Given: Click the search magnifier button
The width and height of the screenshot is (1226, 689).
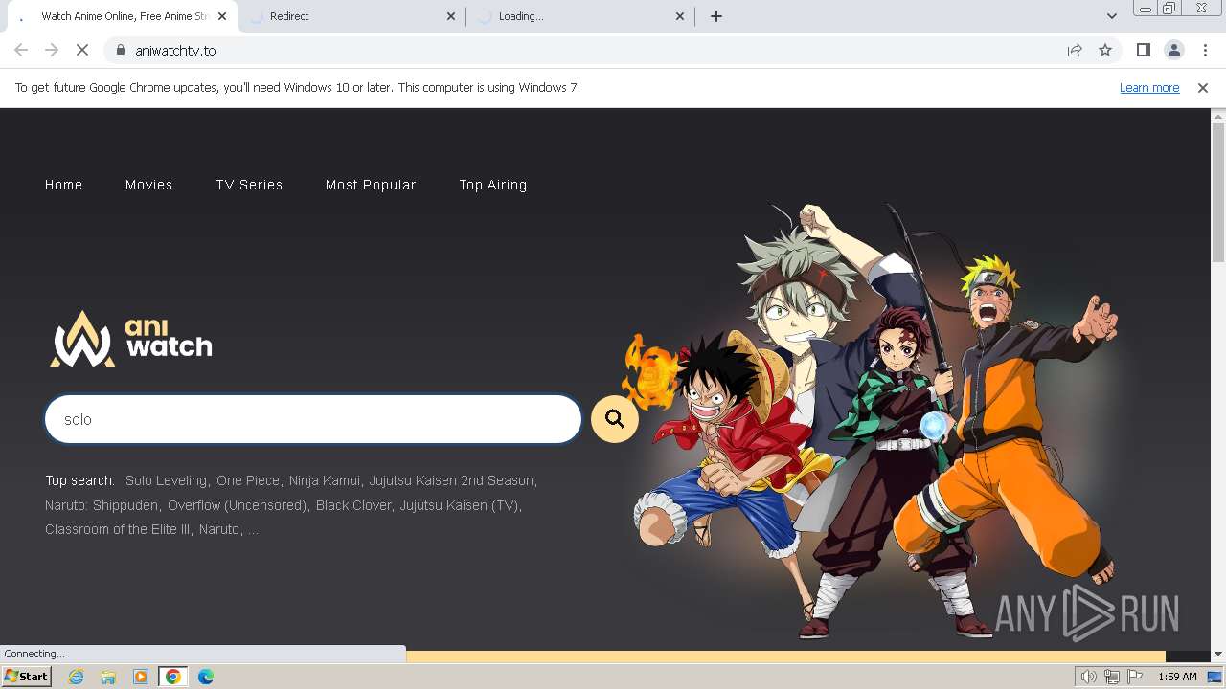Looking at the screenshot, I should point(615,419).
